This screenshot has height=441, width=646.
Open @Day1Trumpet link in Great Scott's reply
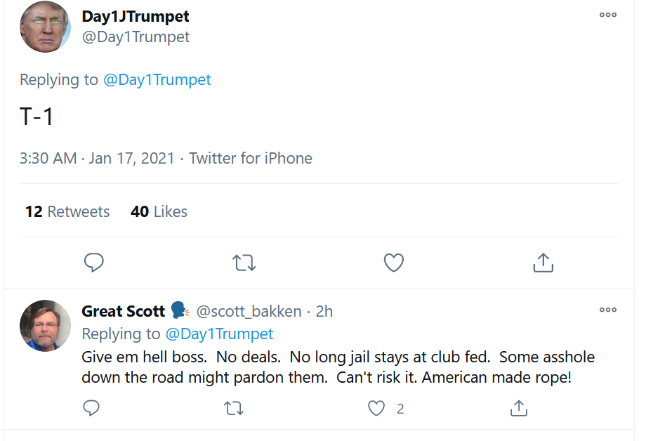click(x=219, y=334)
